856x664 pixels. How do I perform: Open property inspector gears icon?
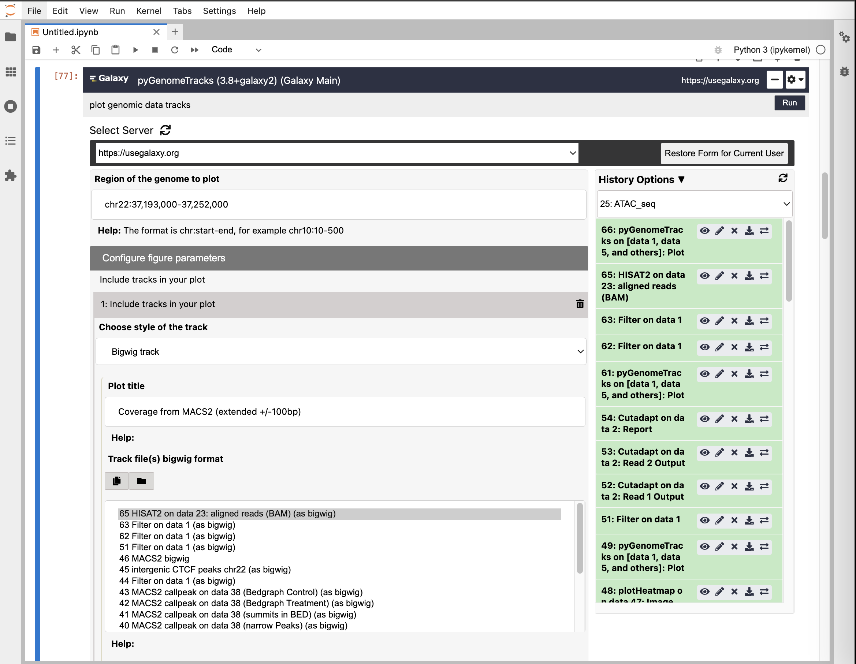[x=844, y=37]
